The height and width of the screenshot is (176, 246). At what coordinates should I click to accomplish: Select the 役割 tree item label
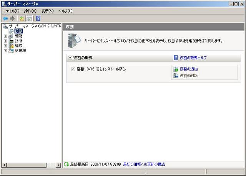tap(19, 31)
